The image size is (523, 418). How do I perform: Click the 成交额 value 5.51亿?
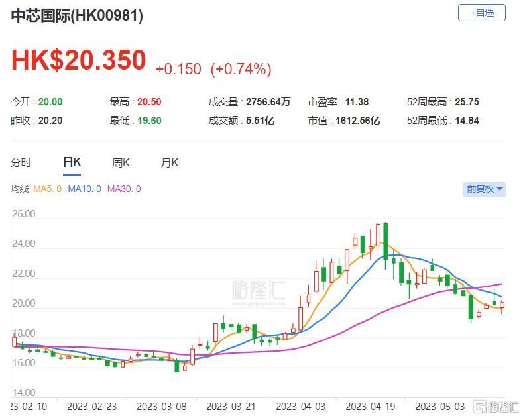260,121
